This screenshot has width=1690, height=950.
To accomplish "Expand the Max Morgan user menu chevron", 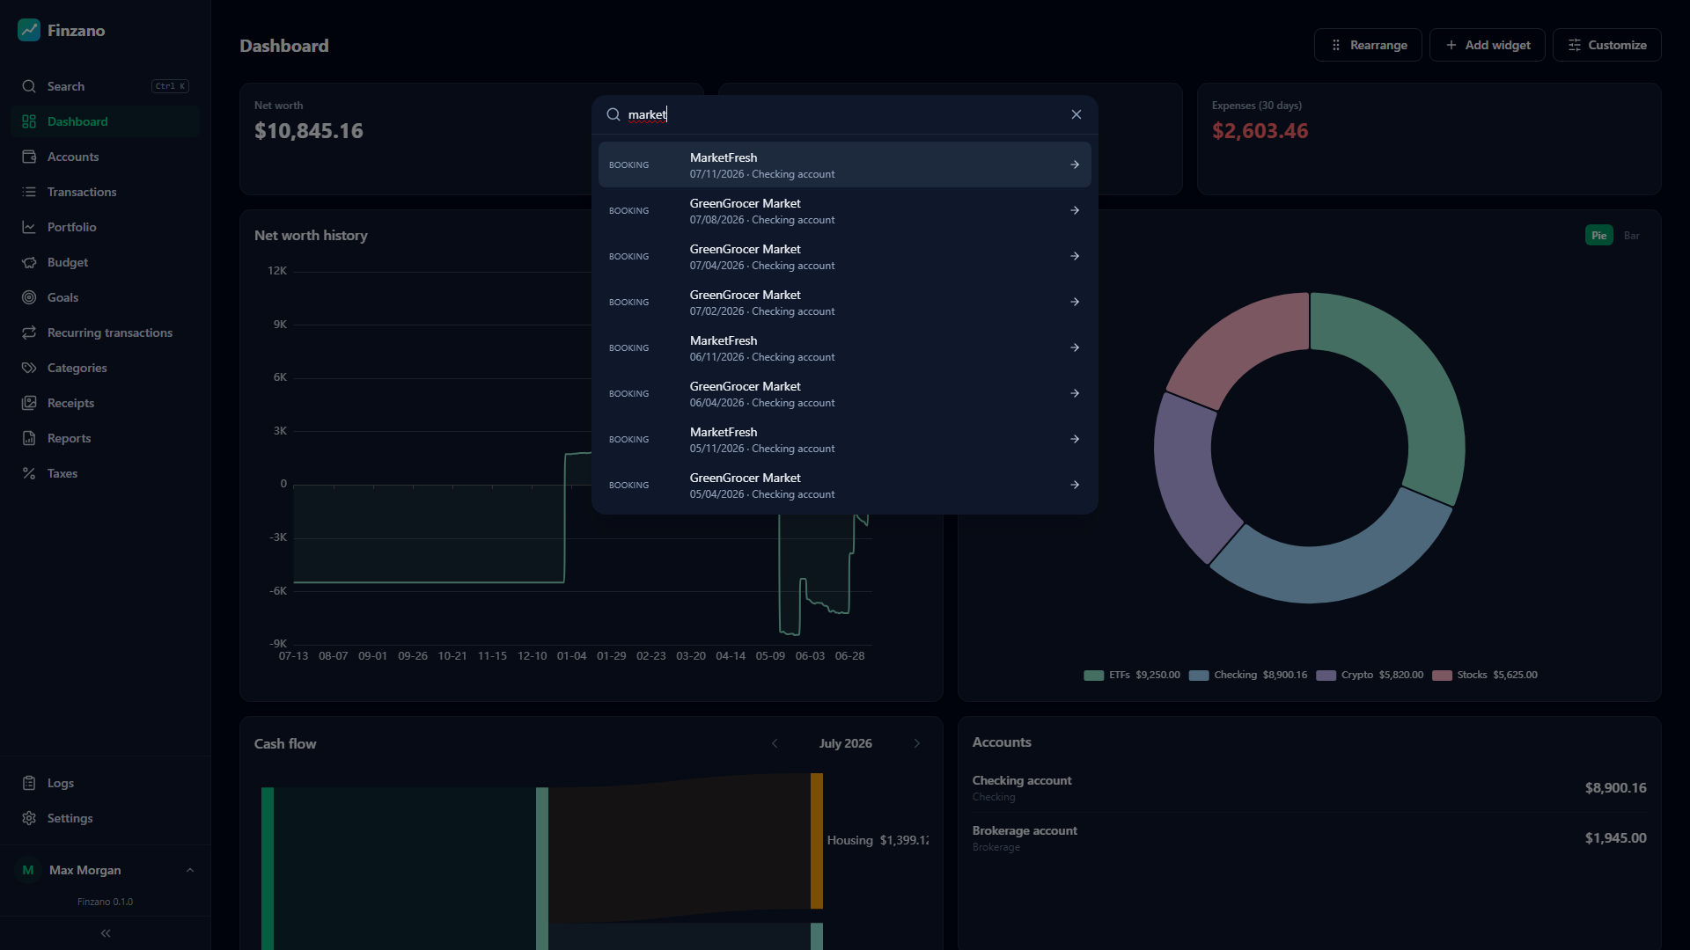I will tap(189, 870).
